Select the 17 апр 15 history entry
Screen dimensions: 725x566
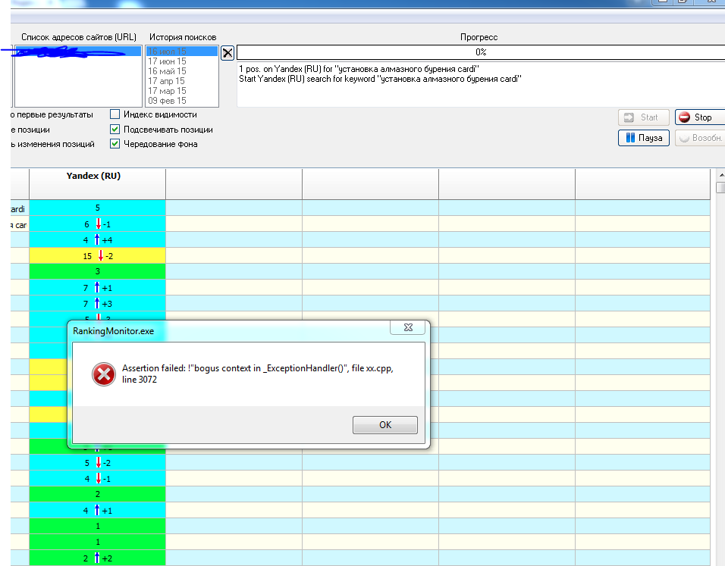tap(167, 81)
